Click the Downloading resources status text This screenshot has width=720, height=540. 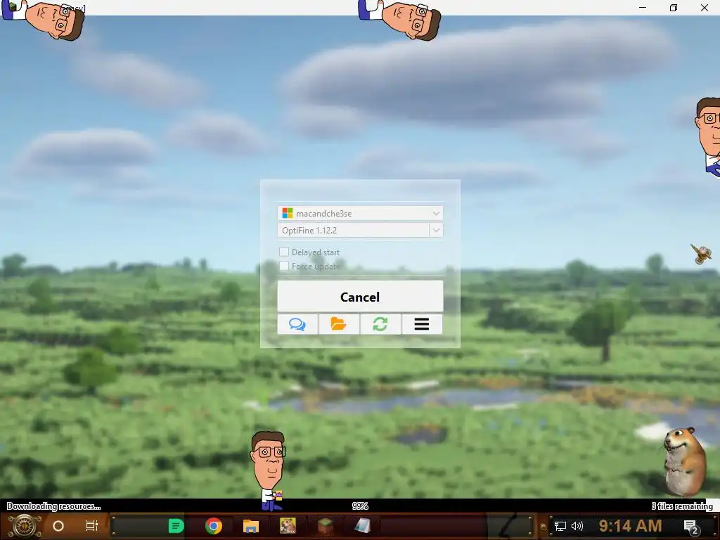point(53,506)
